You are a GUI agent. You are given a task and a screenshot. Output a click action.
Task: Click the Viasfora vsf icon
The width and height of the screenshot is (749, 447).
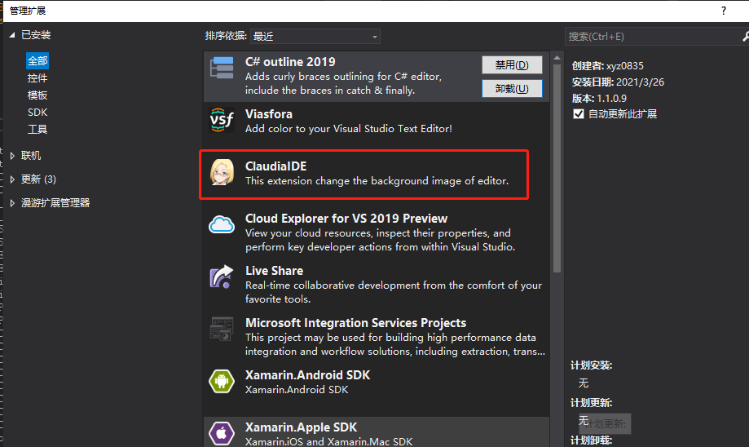pos(222,120)
